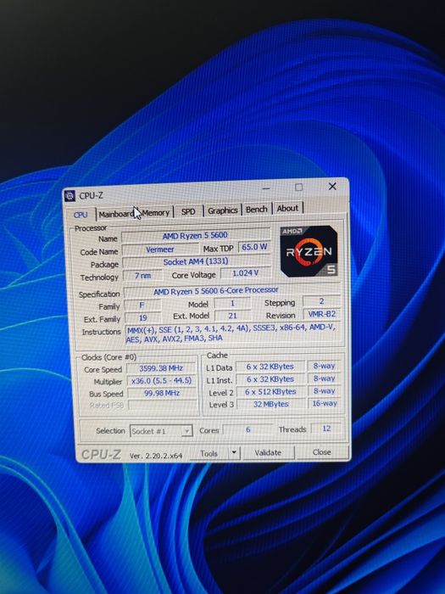Screen dimensions: 445x594
Task: Click the L1 Data 8-way associativity value
Action: (324, 366)
